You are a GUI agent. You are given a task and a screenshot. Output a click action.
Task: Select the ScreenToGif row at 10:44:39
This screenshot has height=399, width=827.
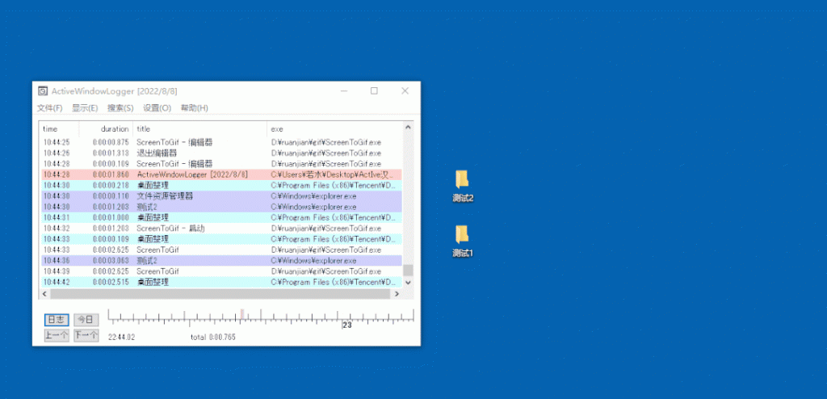click(221, 271)
